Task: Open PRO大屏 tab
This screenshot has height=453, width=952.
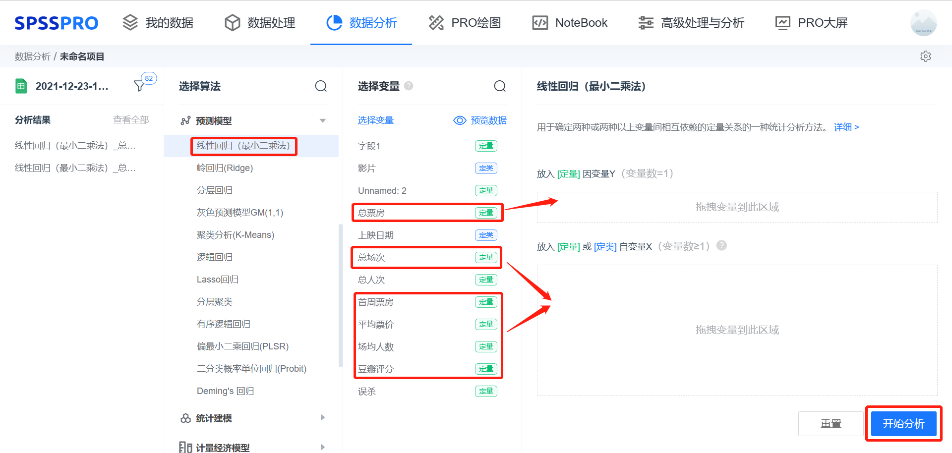Action: [811, 23]
